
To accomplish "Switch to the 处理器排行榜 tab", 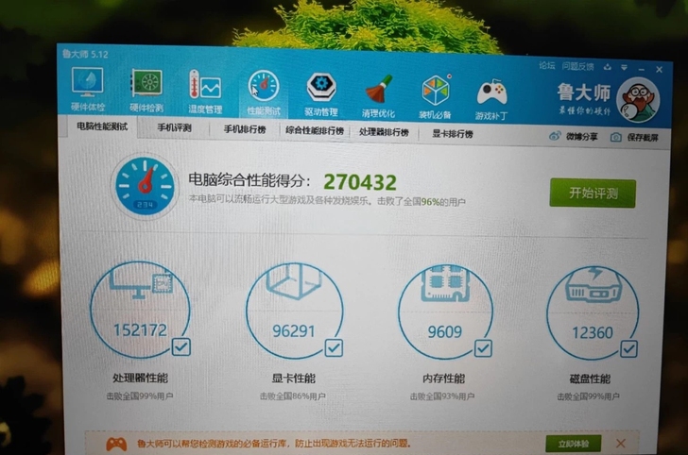I will pyautogui.click(x=384, y=132).
